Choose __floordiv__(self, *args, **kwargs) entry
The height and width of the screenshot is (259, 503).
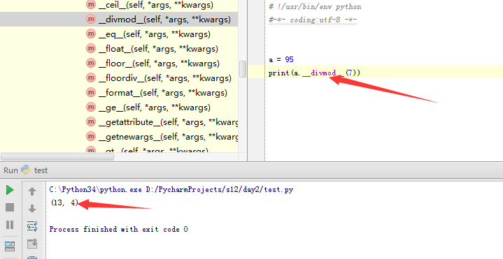pos(165,78)
